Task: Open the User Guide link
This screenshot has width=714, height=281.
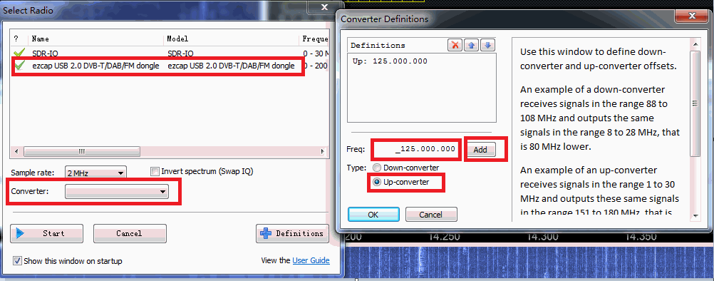Action: click(311, 260)
